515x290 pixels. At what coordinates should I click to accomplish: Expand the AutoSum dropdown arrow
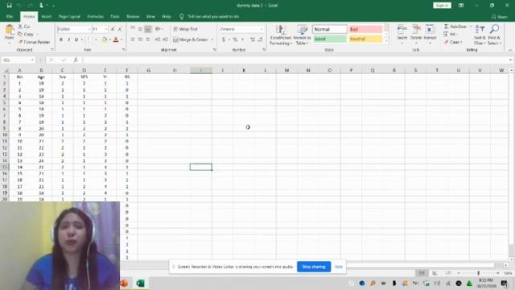click(470, 27)
